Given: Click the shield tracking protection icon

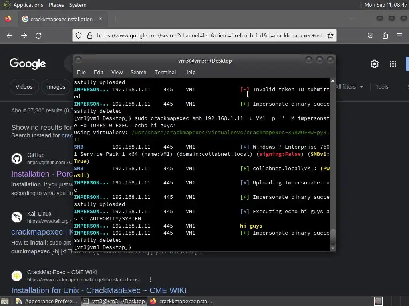Looking at the screenshot, I should pos(79,35).
